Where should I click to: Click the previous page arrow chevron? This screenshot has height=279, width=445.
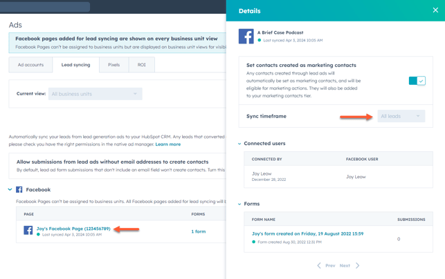point(319,266)
